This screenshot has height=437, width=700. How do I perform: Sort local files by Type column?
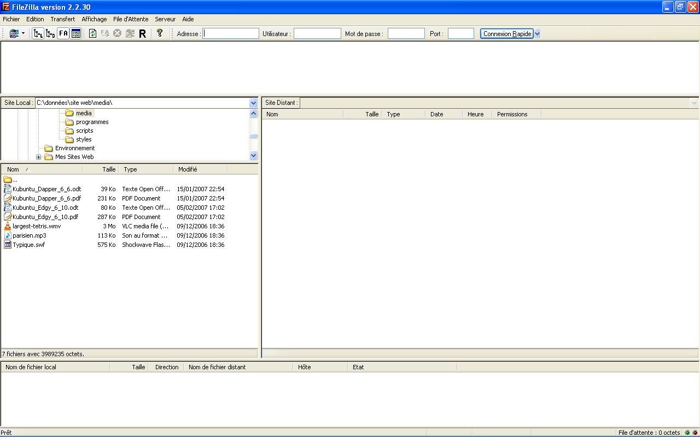[x=145, y=169]
